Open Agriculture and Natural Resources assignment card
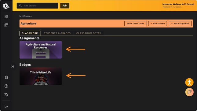 (41, 50)
